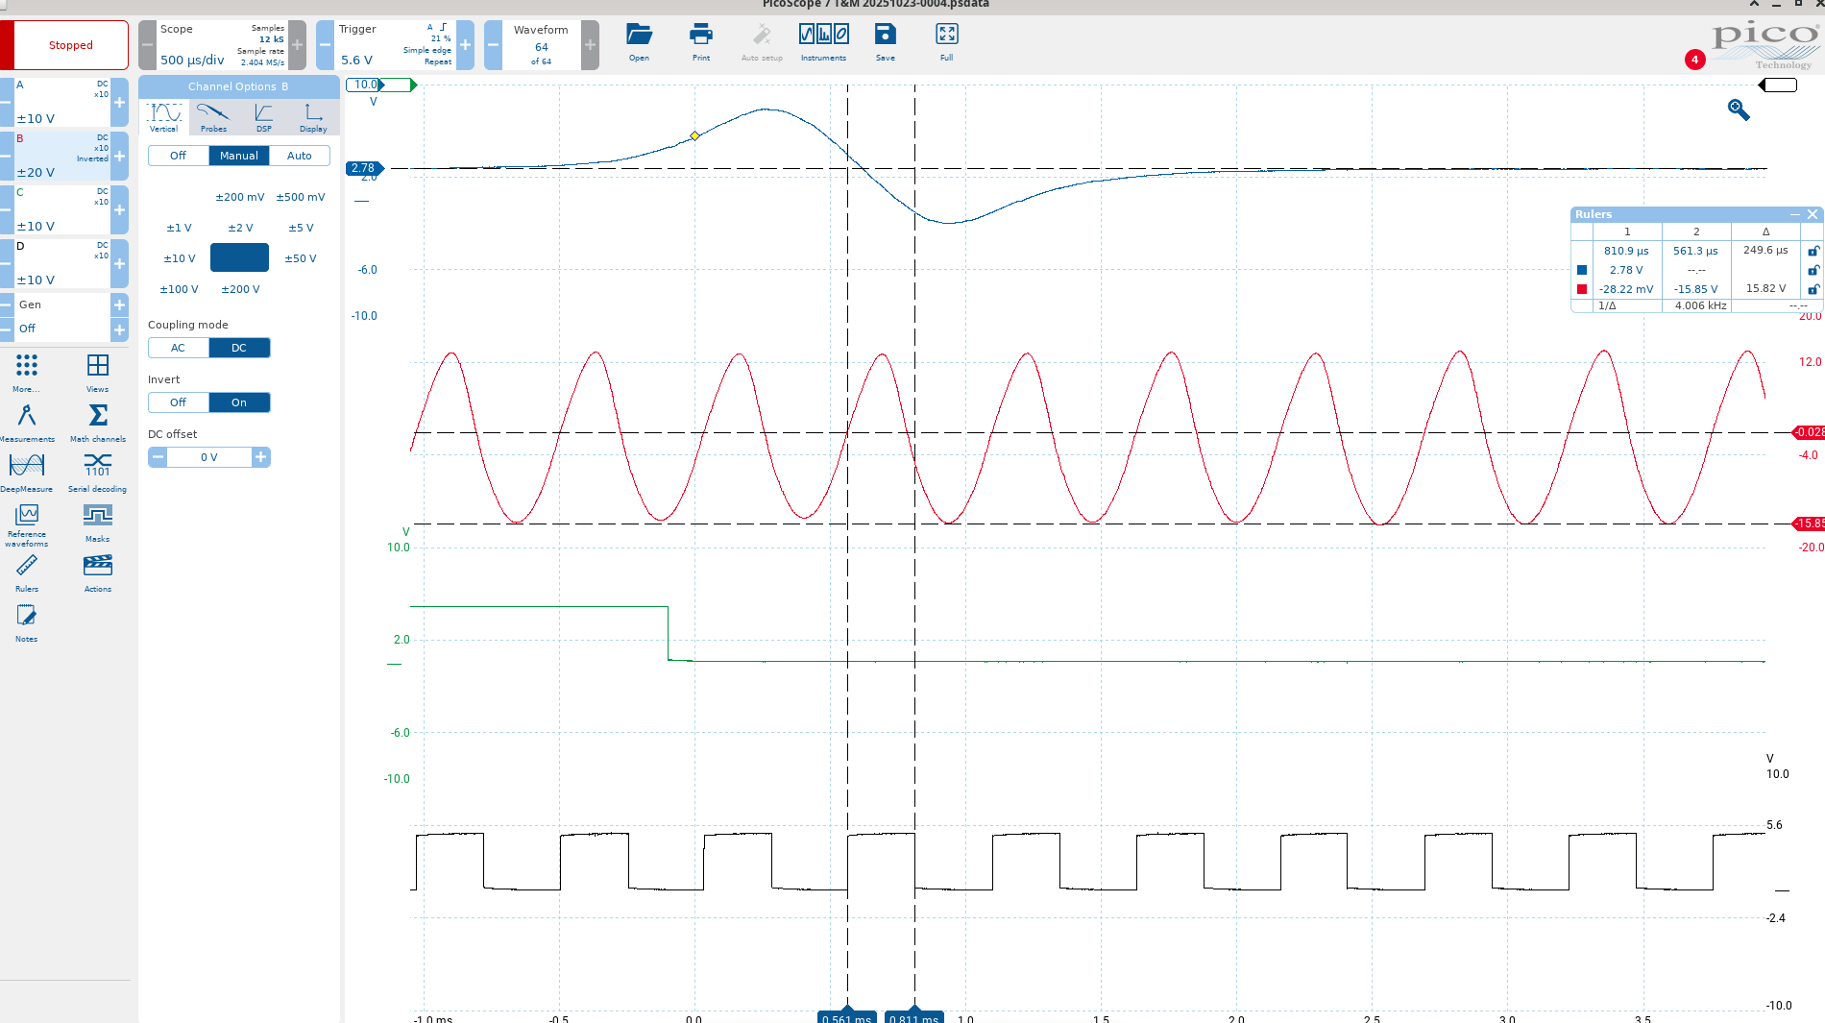The image size is (1825, 1023).
Task: Open a saved file with Open icon
Action: (639, 43)
